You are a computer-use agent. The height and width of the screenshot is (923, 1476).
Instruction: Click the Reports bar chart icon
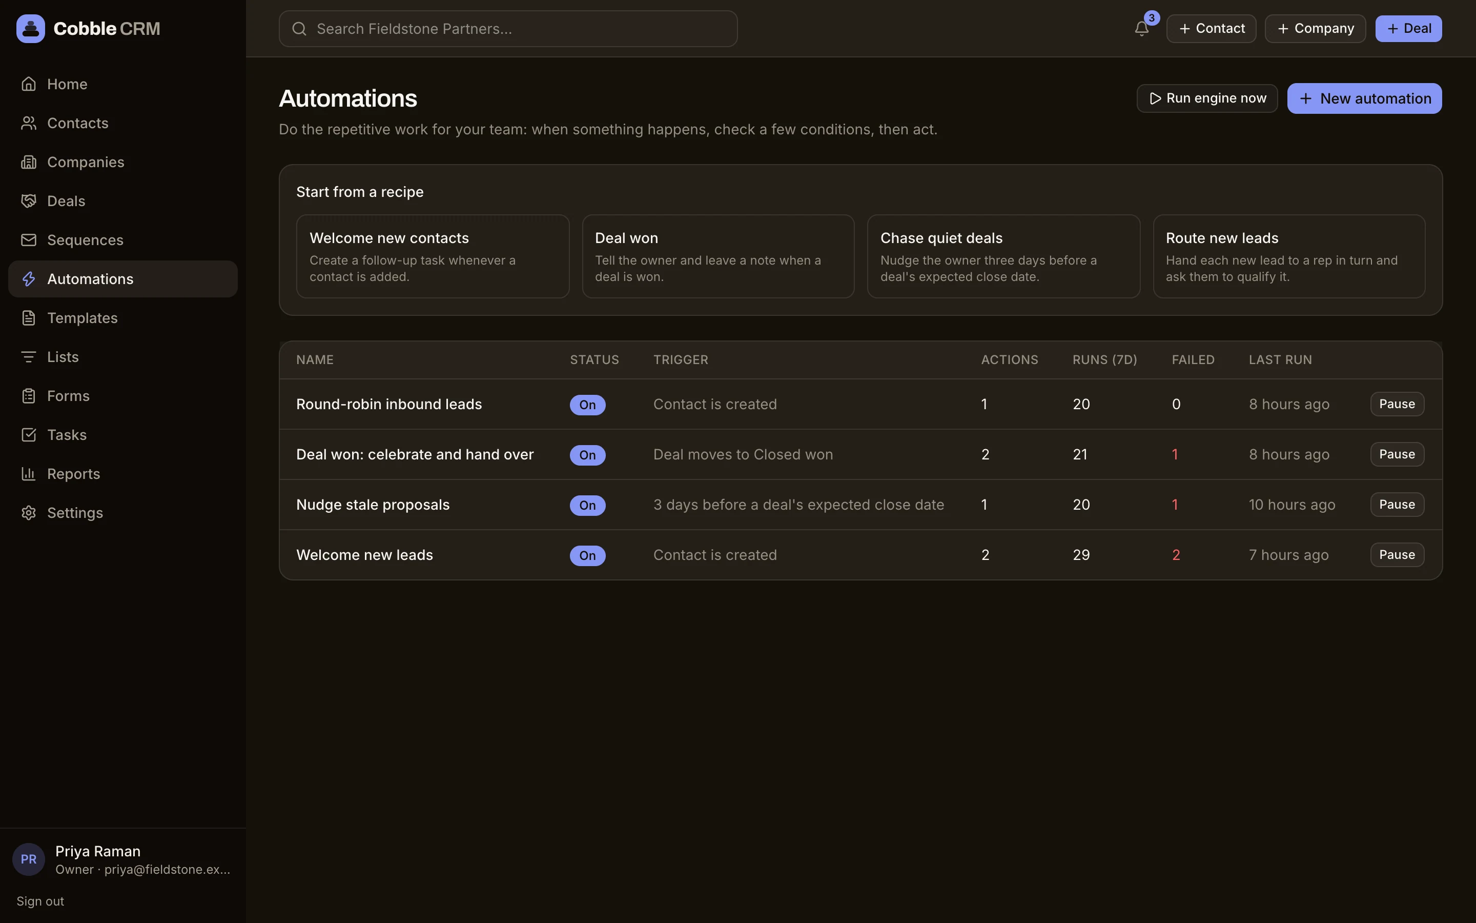click(x=29, y=474)
